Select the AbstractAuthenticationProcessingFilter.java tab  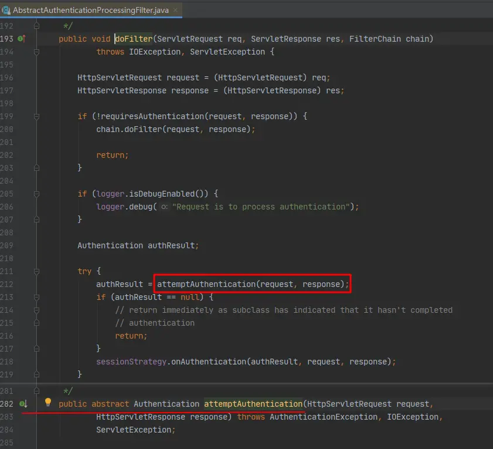coord(90,10)
